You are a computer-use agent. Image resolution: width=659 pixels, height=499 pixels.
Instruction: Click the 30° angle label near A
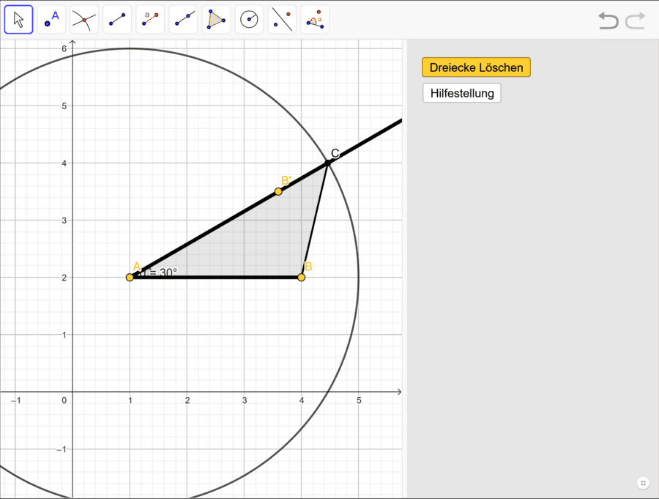click(x=163, y=273)
